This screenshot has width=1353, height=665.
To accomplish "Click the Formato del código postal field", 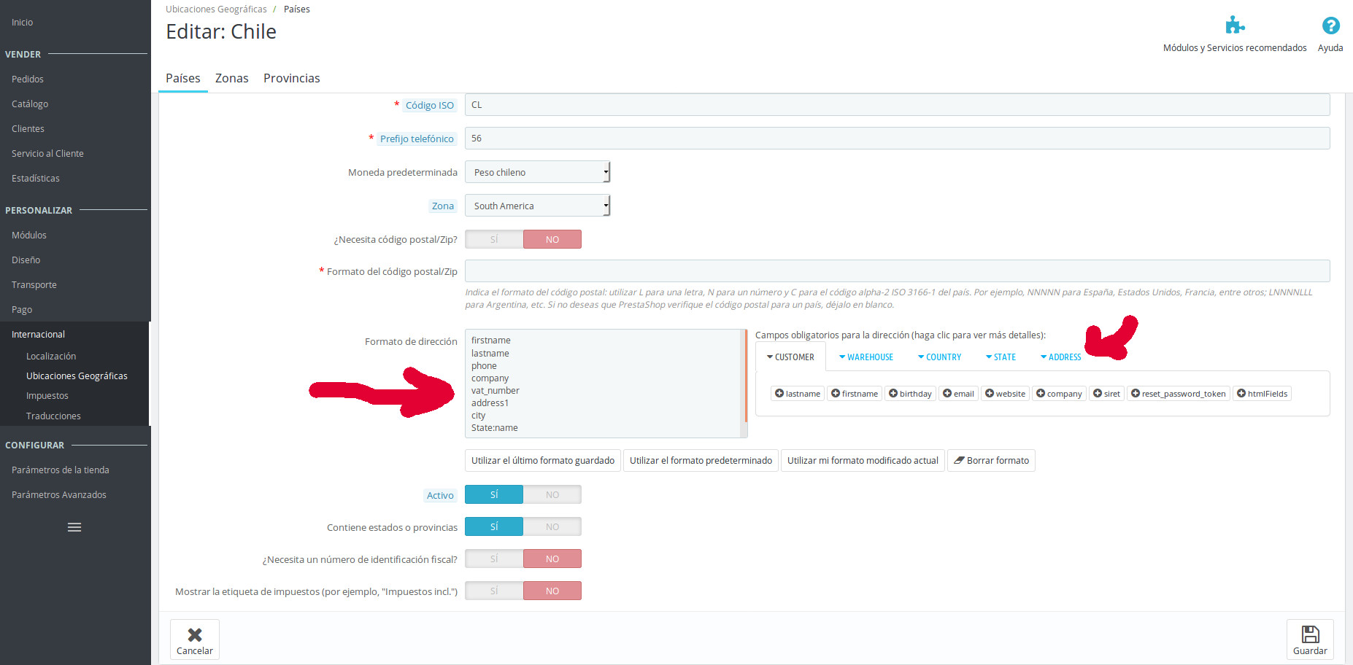I will (897, 271).
